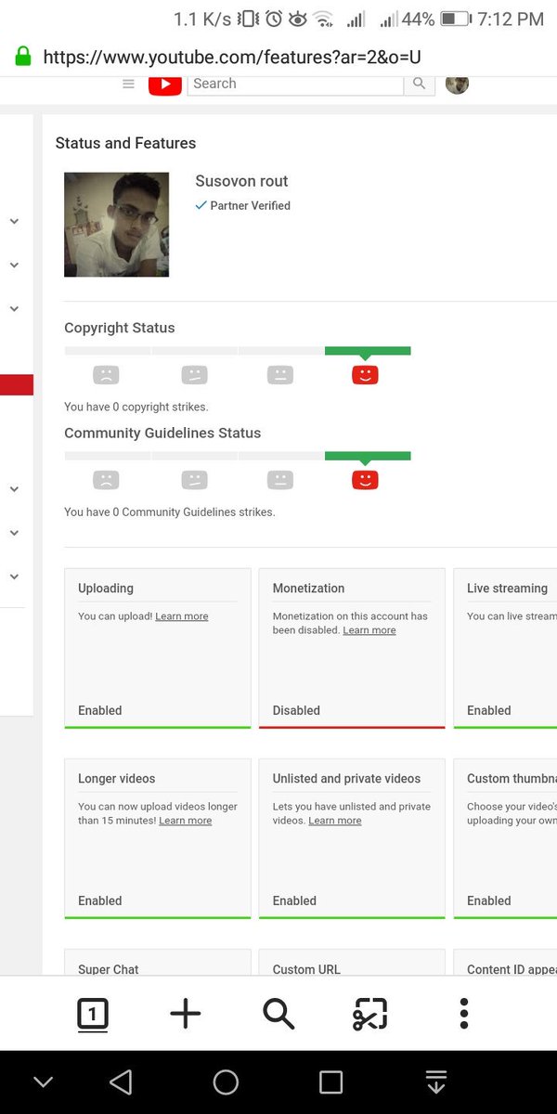The width and height of the screenshot is (557, 1114).
Task: Open the browser three-dot menu
Action: [x=464, y=1014]
